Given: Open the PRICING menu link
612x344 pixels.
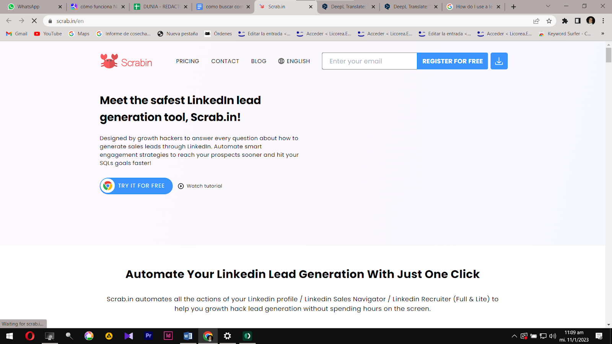Looking at the screenshot, I should (x=187, y=61).
